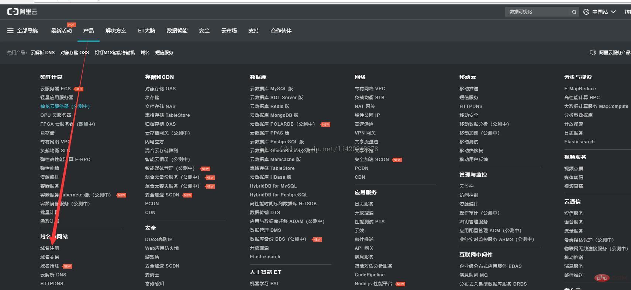Image resolution: width=631 pixels, height=290 pixels.
Task: Click the speaker announcement icon
Action: tap(593, 52)
